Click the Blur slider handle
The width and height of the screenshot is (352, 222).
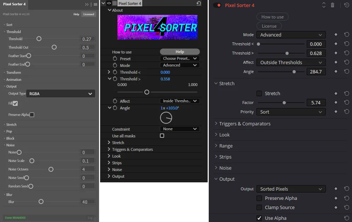click(41, 201)
